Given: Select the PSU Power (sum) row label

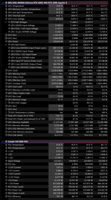Looking at the screenshot, I should click(x=16, y=187).
